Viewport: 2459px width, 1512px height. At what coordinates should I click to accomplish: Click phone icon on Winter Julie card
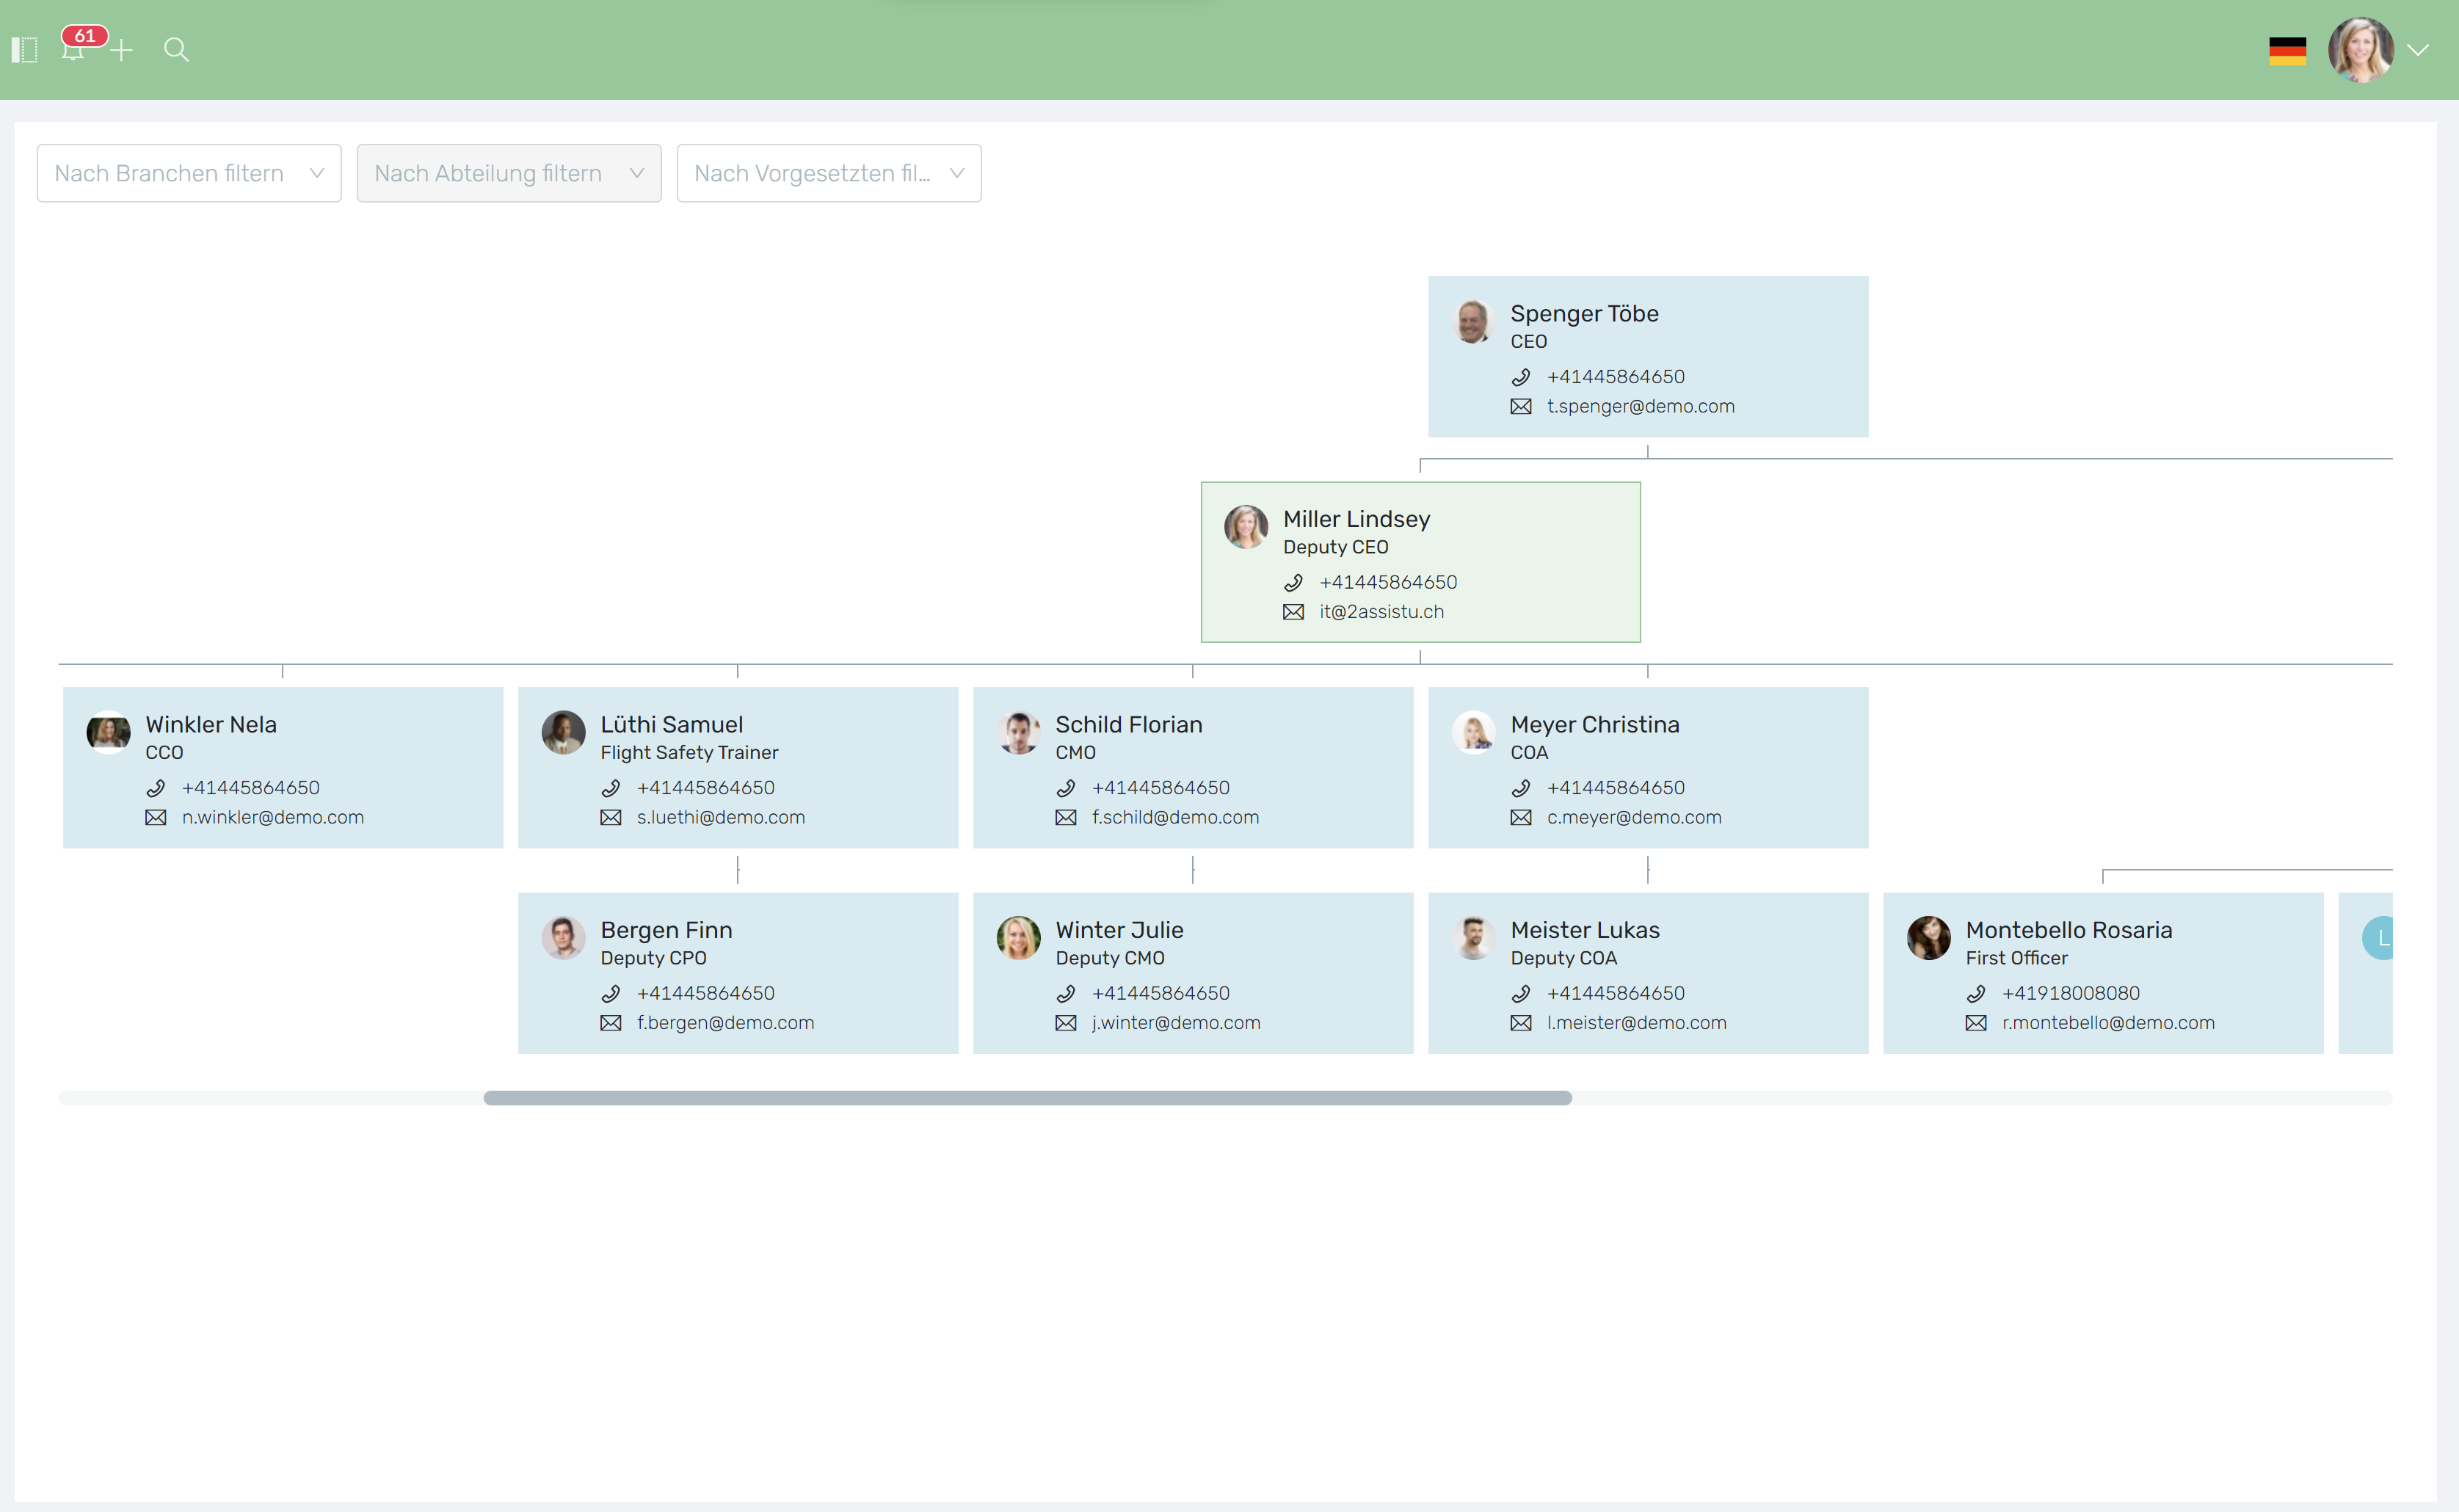(x=1065, y=994)
